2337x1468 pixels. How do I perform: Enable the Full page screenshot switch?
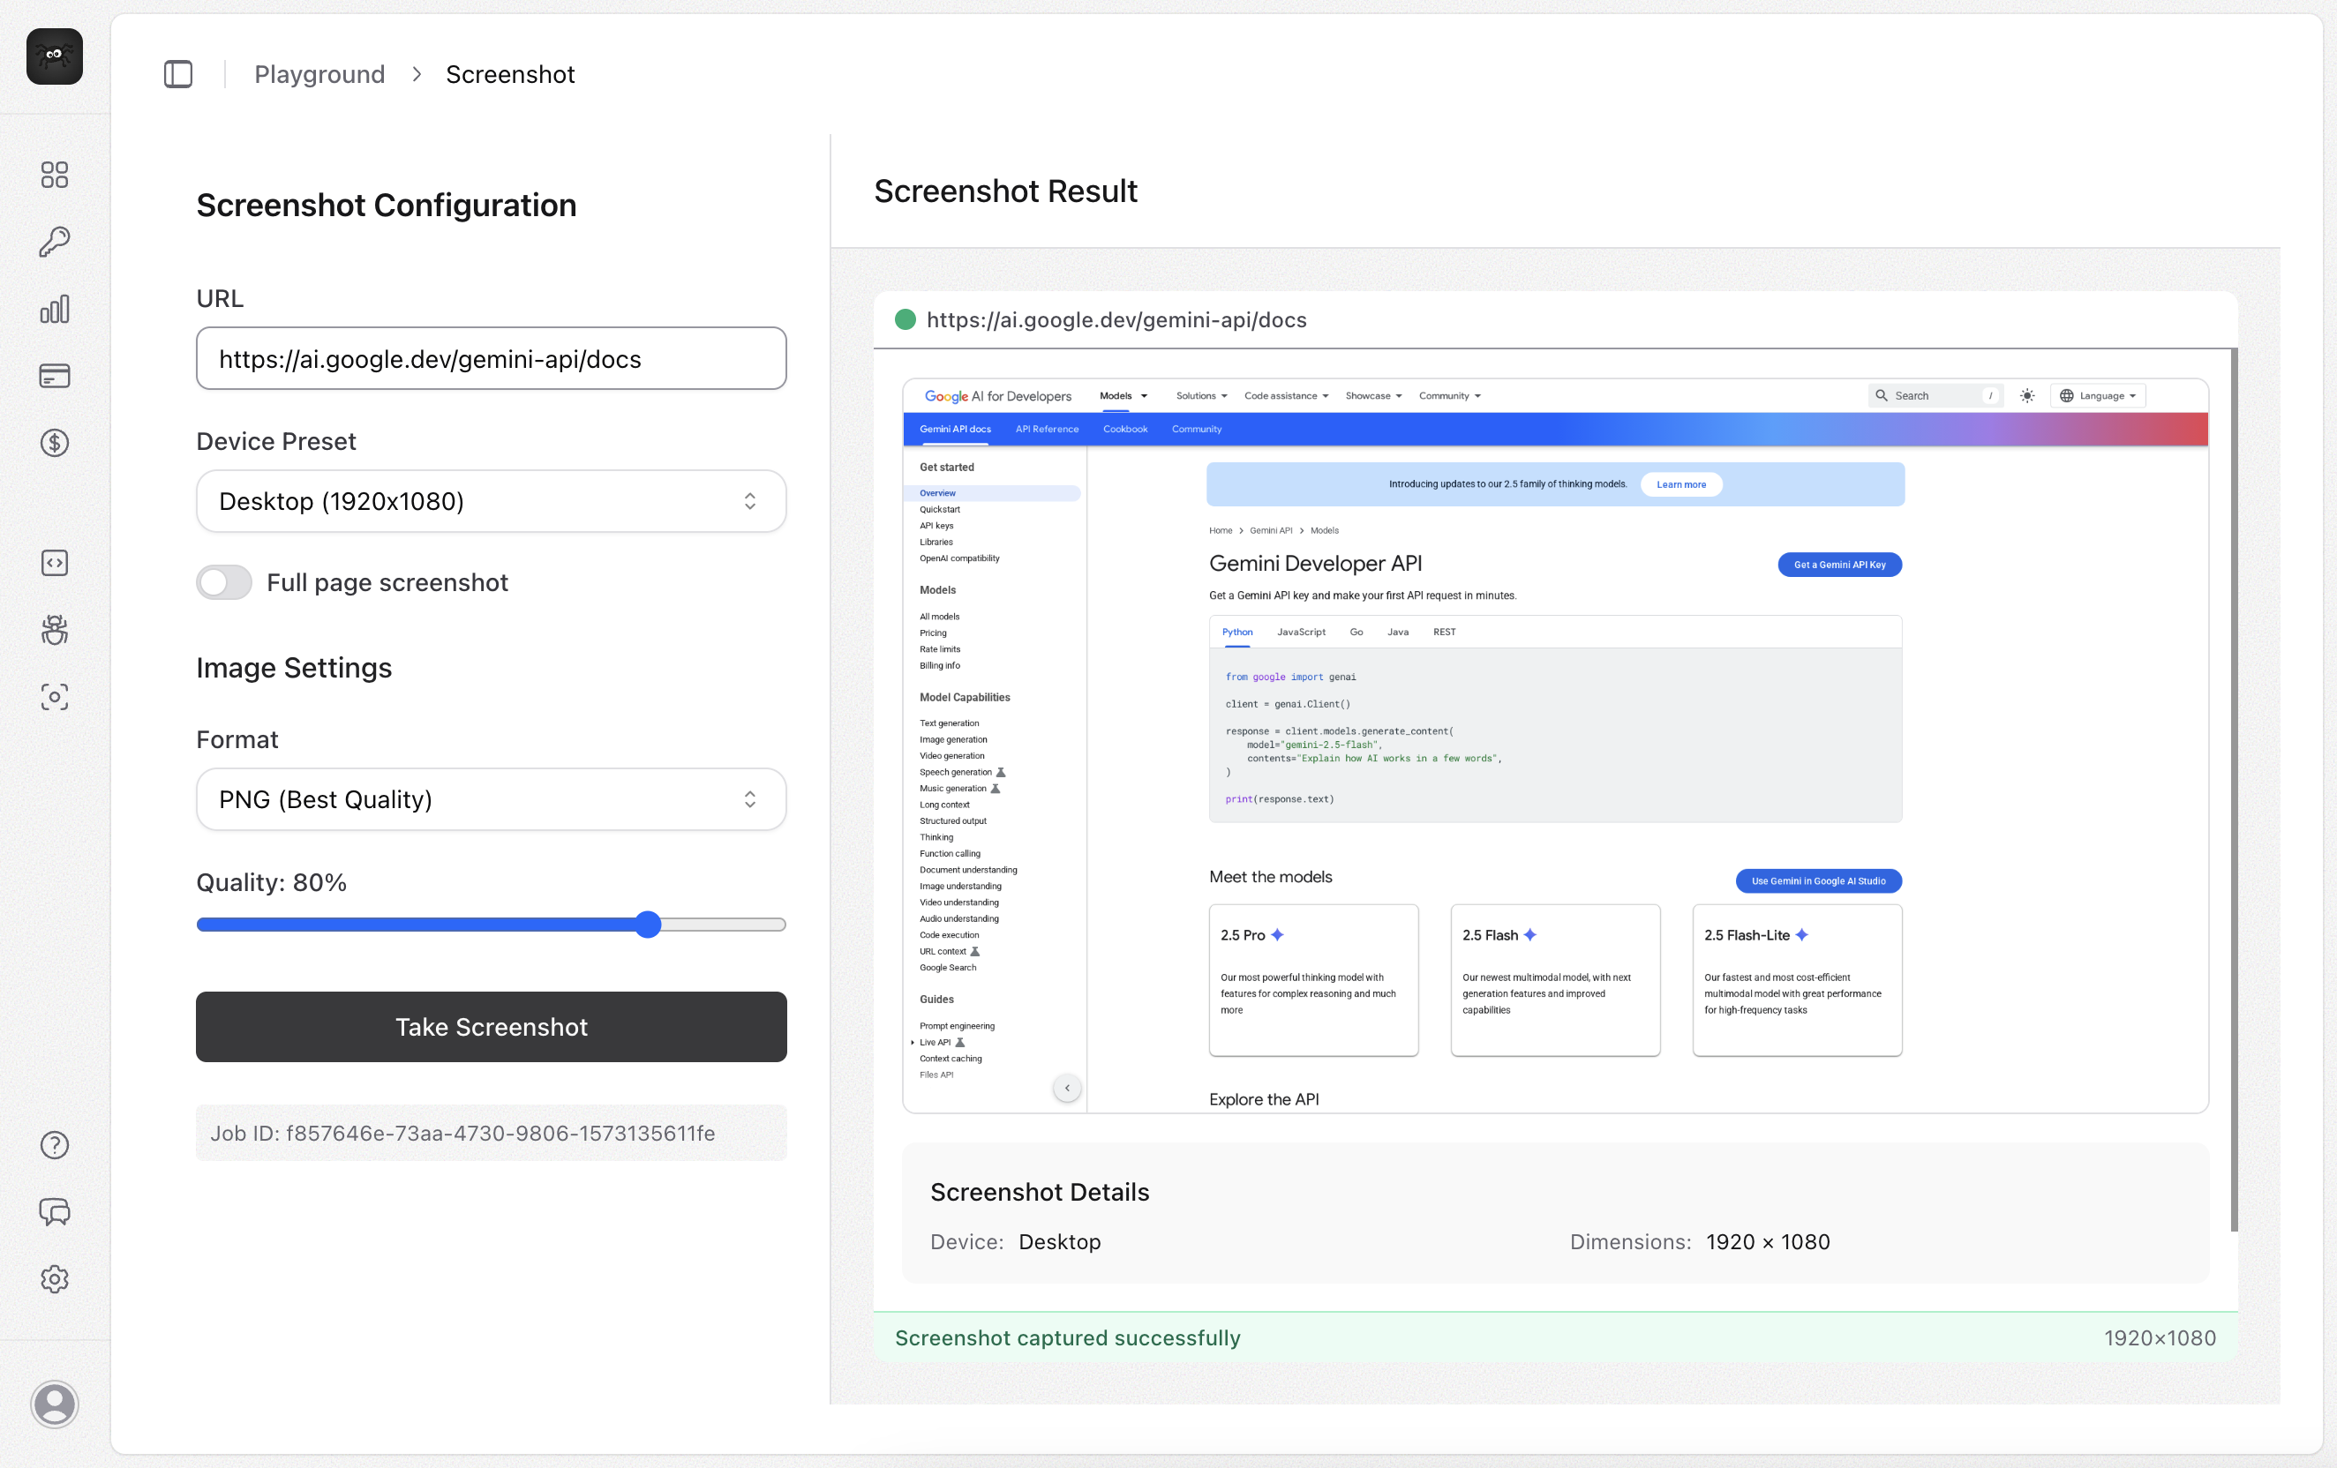tap(224, 582)
